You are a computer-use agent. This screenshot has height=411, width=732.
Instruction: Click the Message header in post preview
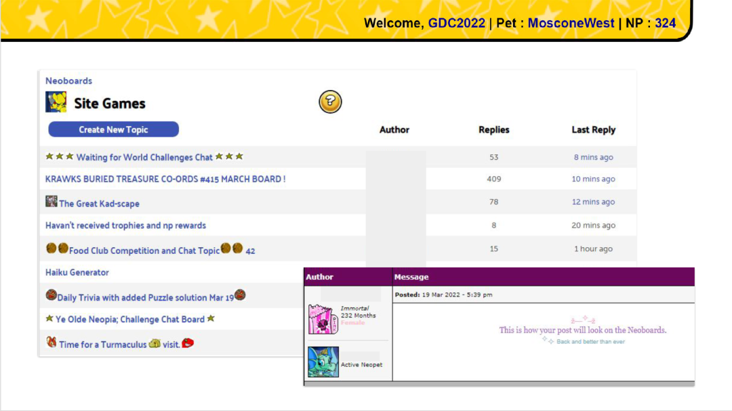coord(411,277)
